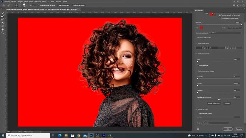Toggle Perfeccionamiento en tiempo real checkbox
Viewport: 246px width, 138px height.
[220, 15]
